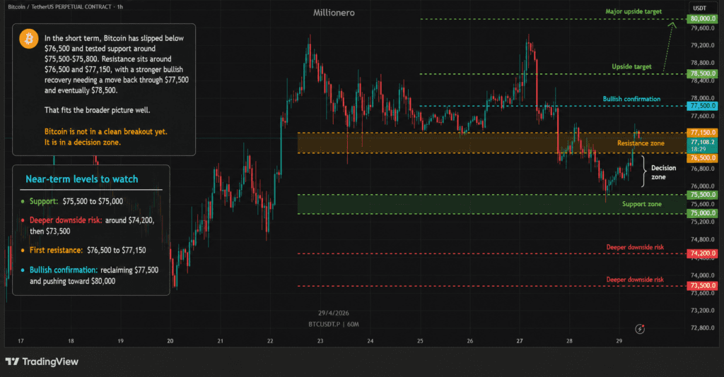Click date 22 on the time axis
Viewport: 724px width, 377px height.
[270, 340]
